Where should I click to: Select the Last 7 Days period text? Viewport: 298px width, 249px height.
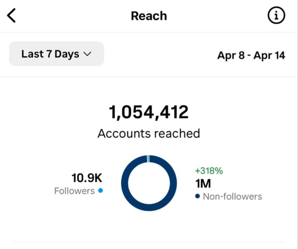pyautogui.click(x=50, y=54)
